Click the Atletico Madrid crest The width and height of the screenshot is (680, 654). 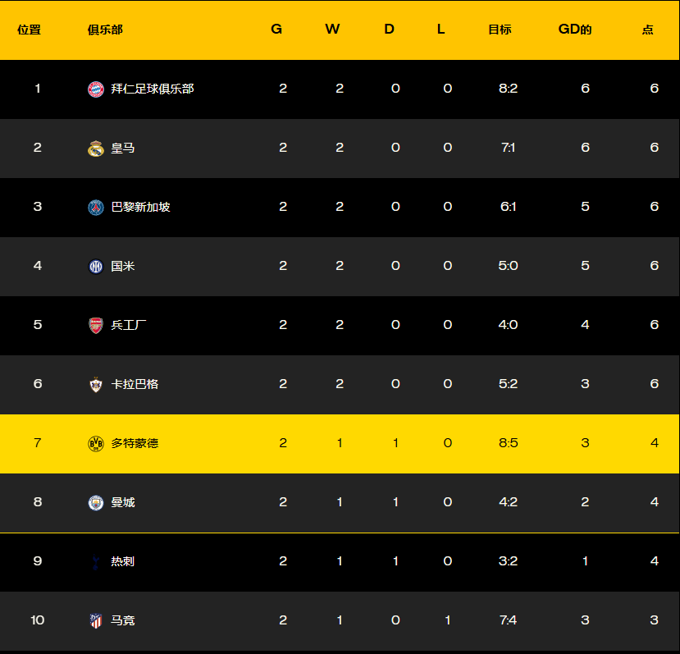(x=96, y=621)
